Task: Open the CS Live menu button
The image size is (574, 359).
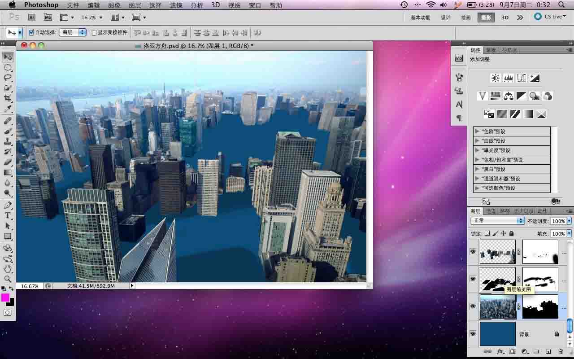Action: click(550, 17)
